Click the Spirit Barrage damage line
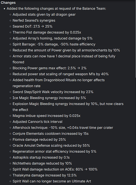Image resolution: width=136 pixels, height=185 pixels. [54, 44]
